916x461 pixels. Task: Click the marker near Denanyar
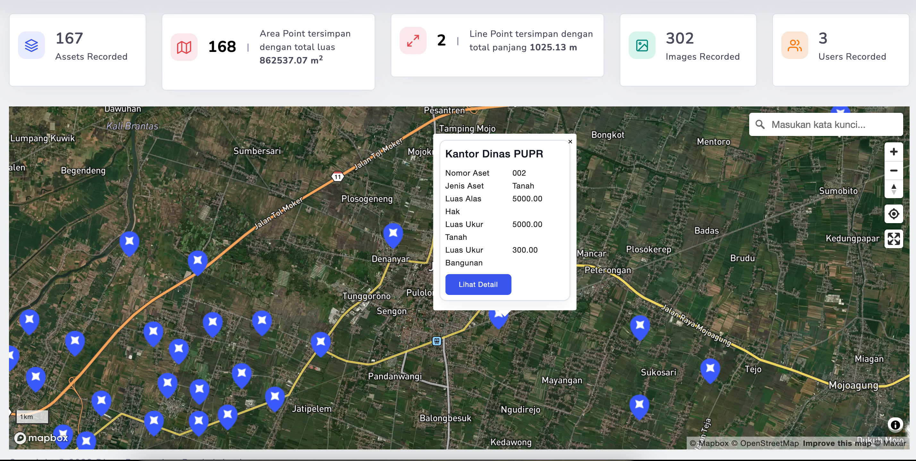click(x=393, y=233)
